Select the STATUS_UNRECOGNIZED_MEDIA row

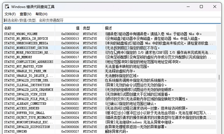pyautogui.click(x=110, y=43)
